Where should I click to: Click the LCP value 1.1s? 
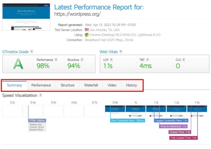[108, 66]
